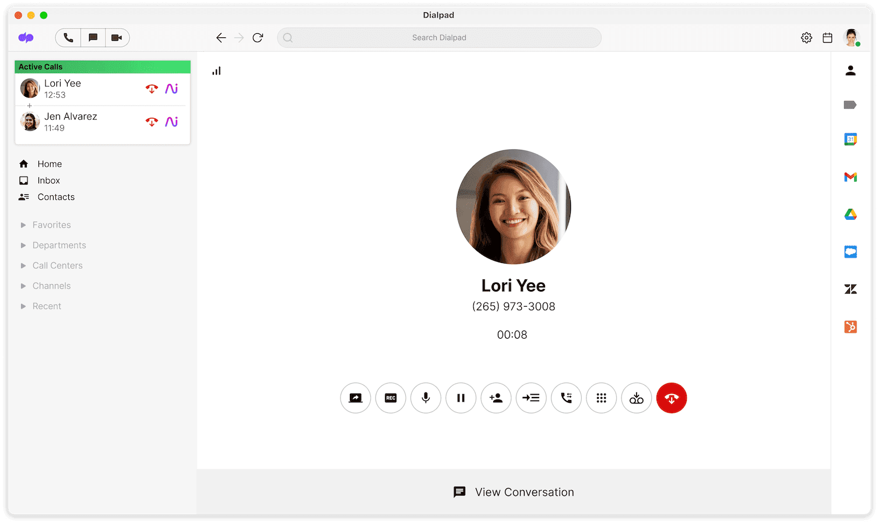This screenshot has height=523, width=878.
Task: Open the Gmail integration in the sidebar
Action: [851, 177]
